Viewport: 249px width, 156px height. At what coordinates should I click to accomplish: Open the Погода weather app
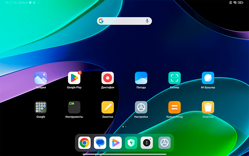coord(141,78)
